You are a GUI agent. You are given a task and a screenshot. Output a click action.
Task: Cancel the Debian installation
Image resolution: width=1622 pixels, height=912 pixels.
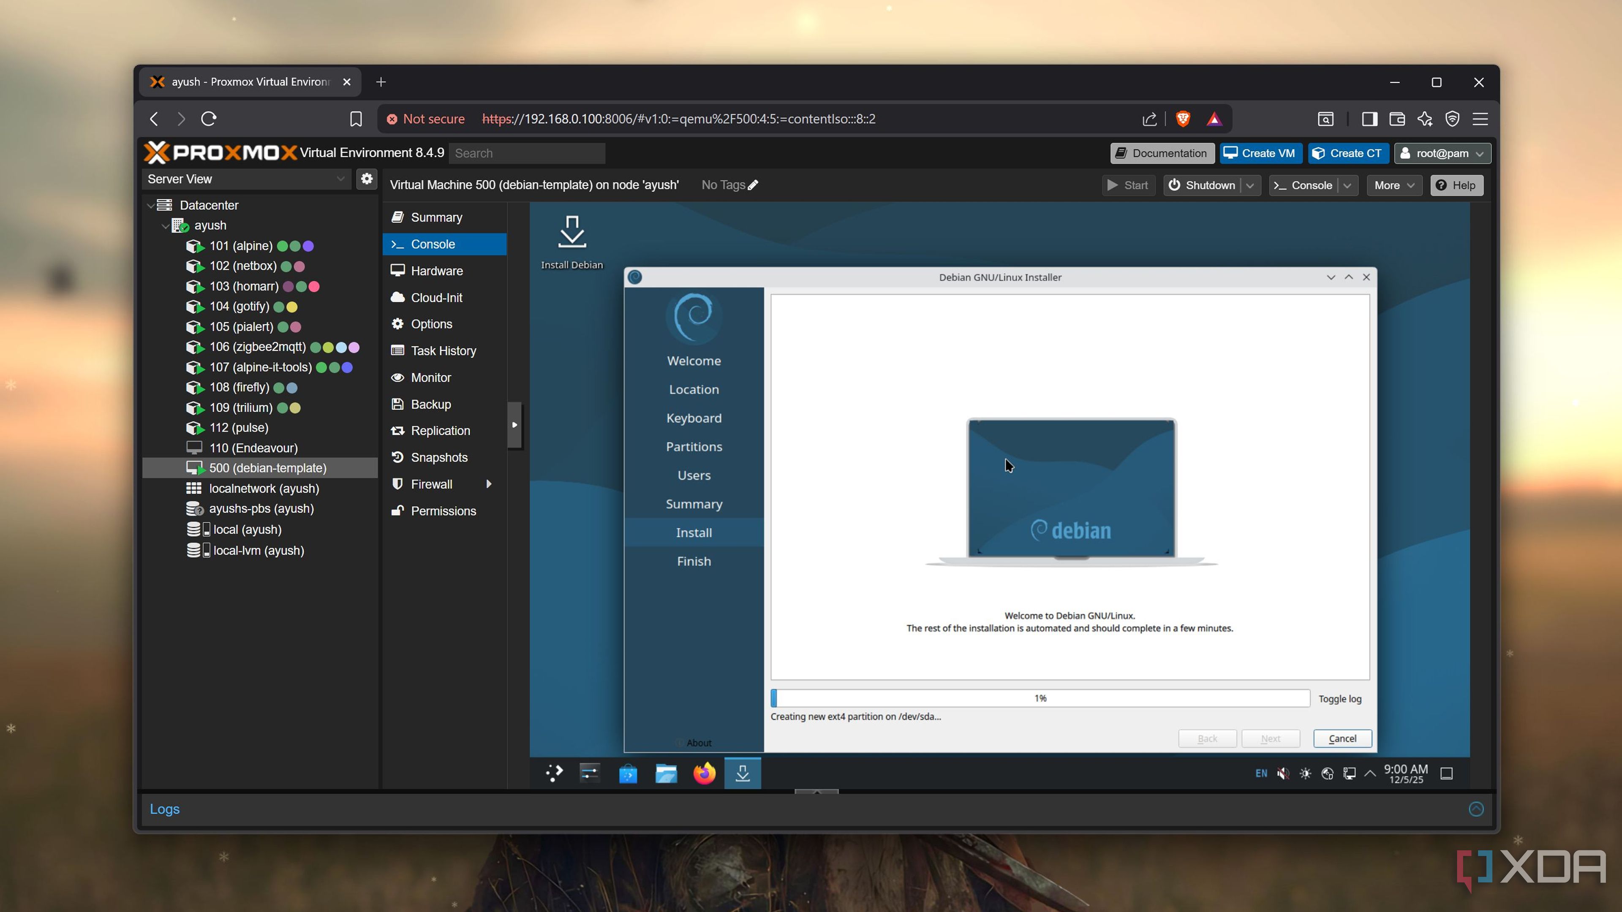click(x=1342, y=738)
